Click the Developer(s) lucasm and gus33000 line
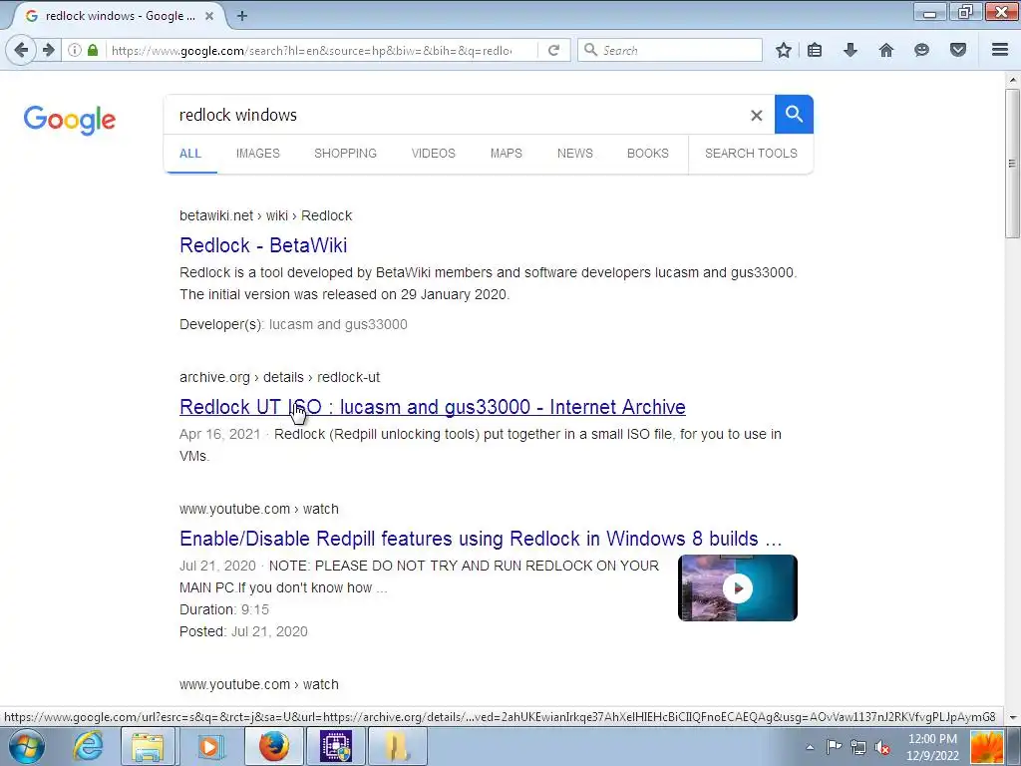This screenshot has width=1021, height=766. coord(293,324)
